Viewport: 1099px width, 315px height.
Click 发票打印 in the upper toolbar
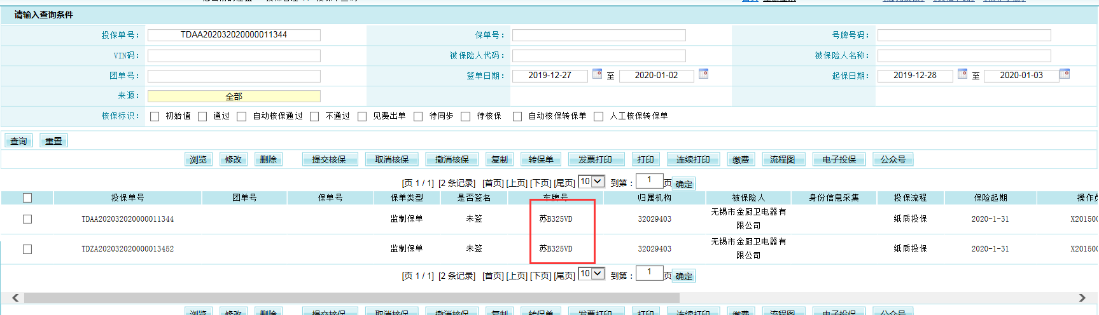(595, 159)
